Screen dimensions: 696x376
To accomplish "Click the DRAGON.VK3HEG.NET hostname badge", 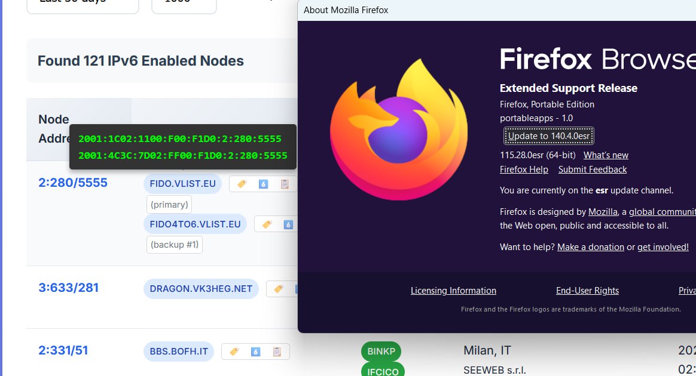I will 201,289.
